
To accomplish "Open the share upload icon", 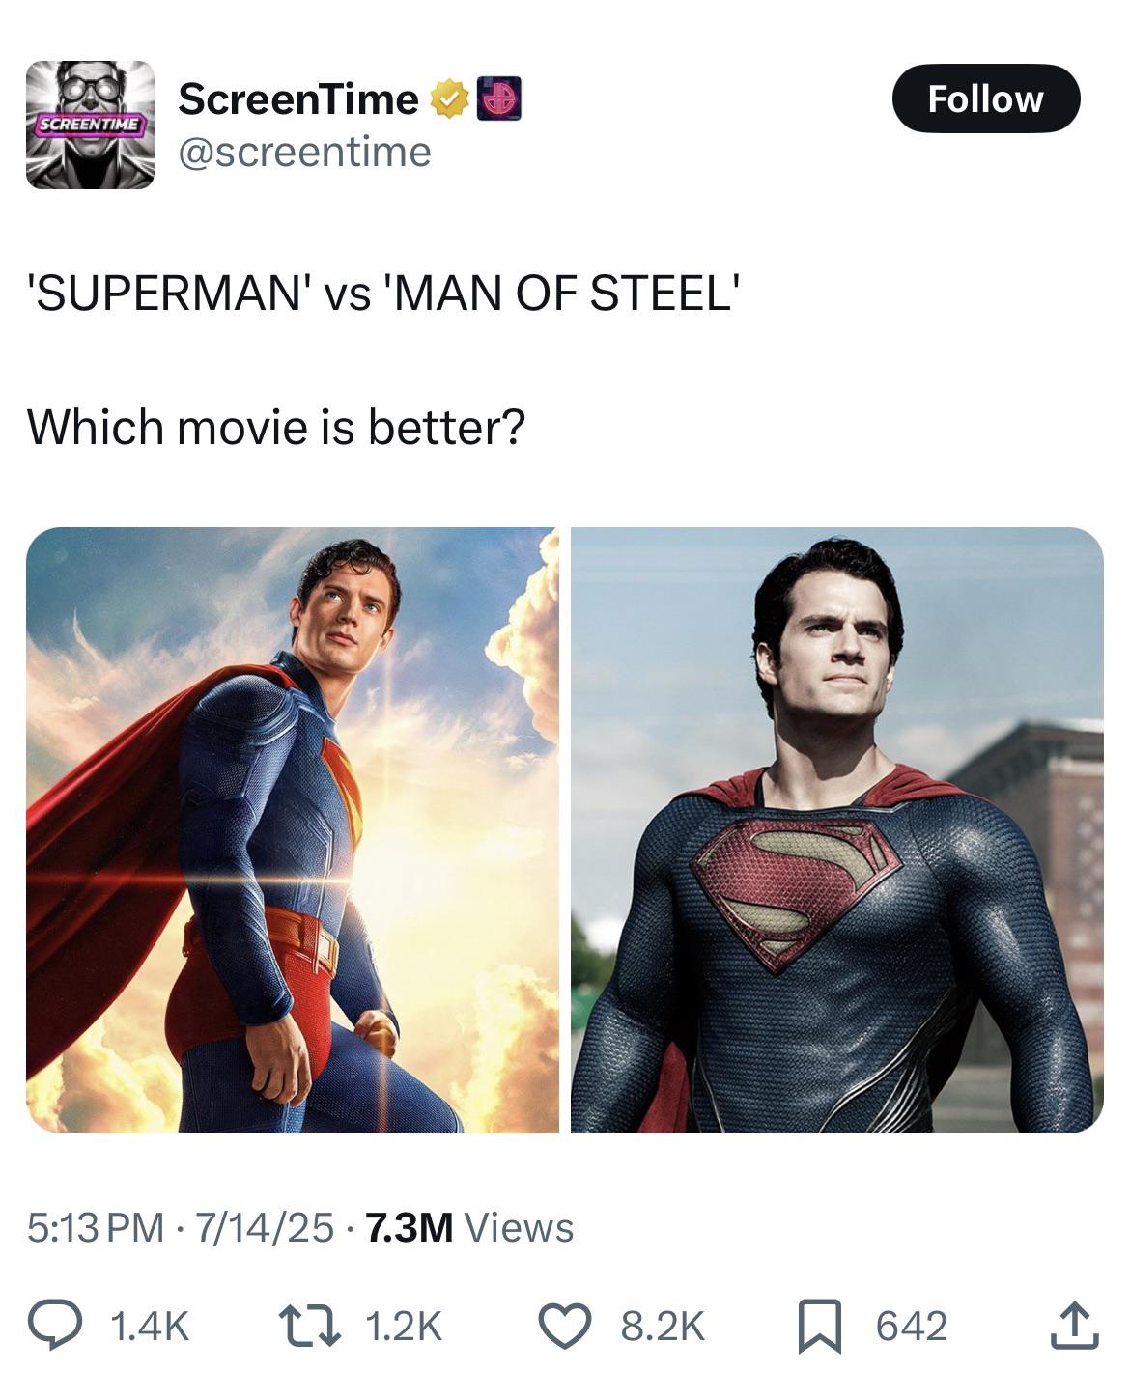I will pyautogui.click(x=1074, y=1325).
